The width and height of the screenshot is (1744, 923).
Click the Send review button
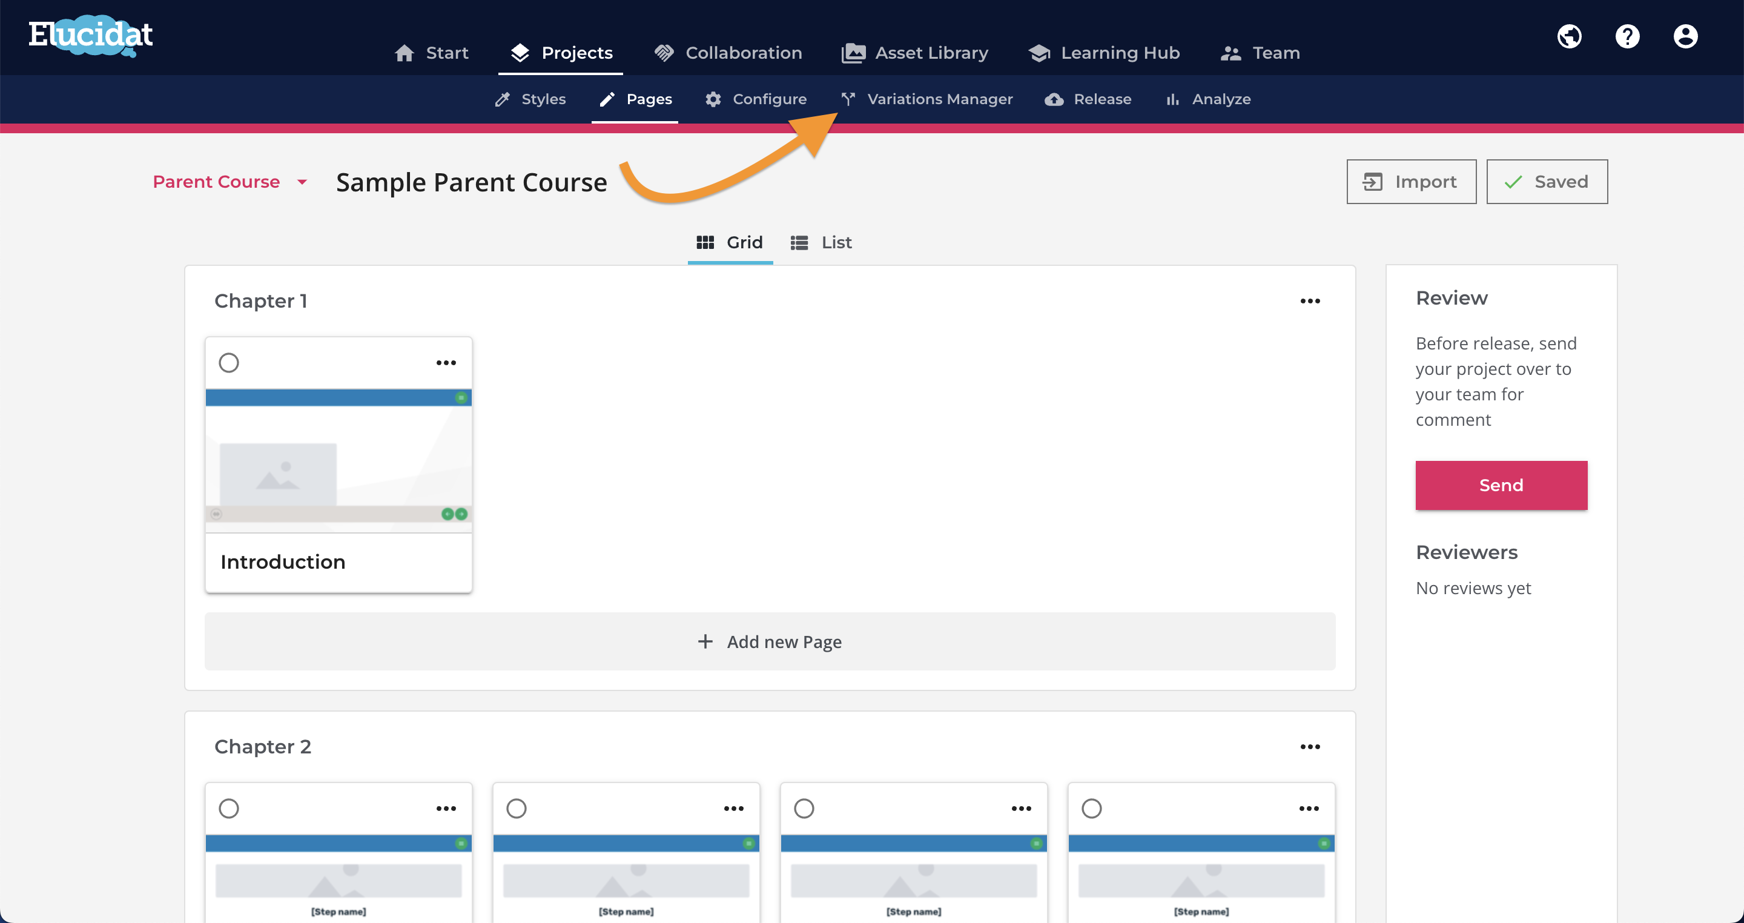coord(1501,485)
